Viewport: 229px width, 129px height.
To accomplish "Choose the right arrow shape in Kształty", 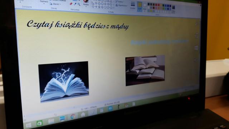I will tap(105, 4).
